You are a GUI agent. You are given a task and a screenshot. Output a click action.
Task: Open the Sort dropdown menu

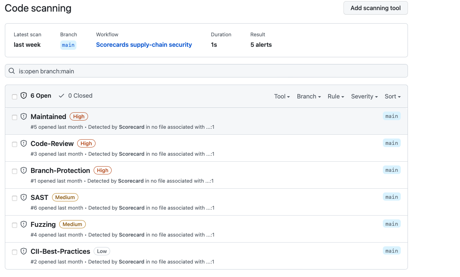pos(393,97)
